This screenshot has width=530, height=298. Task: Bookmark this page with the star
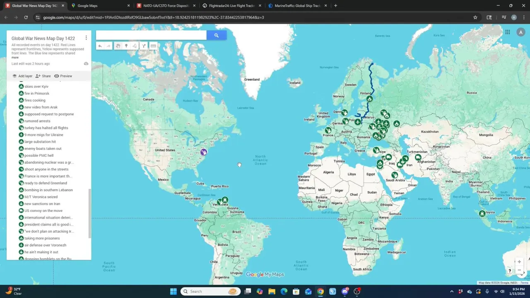[x=475, y=17]
